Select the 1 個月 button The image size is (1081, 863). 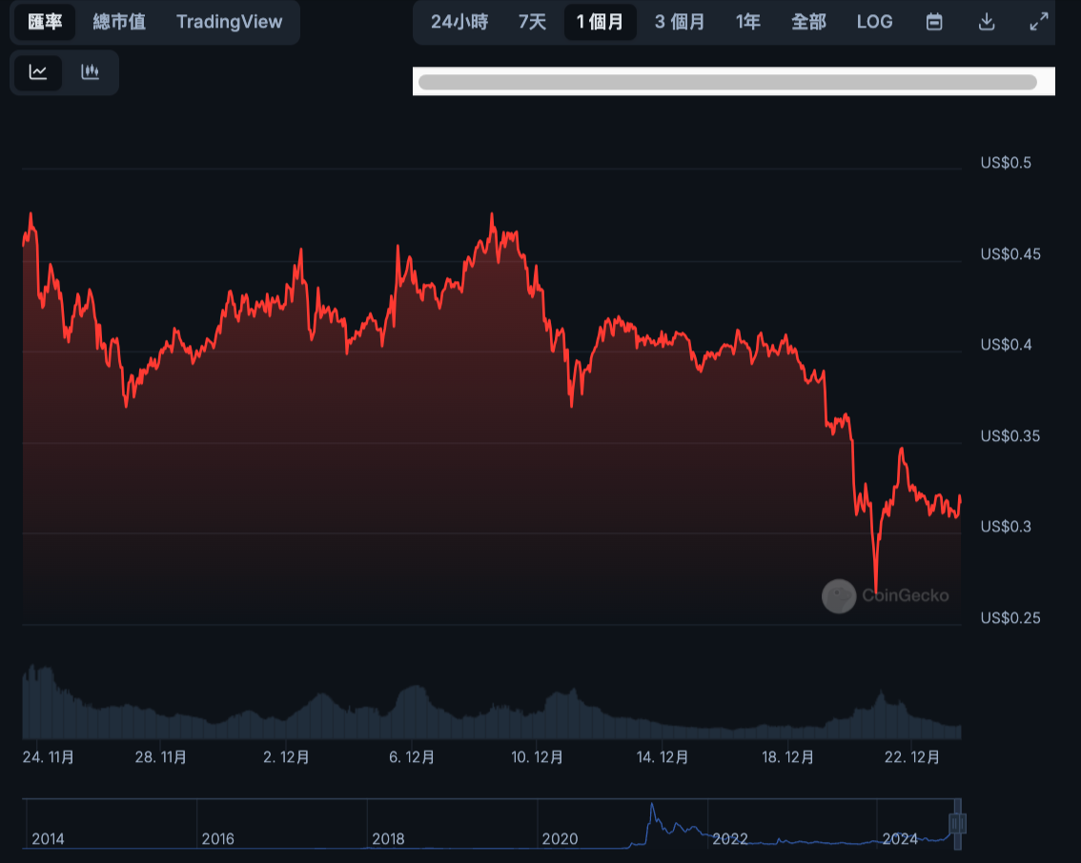[x=601, y=21]
